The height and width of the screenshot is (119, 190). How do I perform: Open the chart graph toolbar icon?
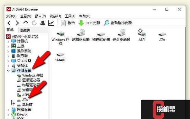point(51,23)
